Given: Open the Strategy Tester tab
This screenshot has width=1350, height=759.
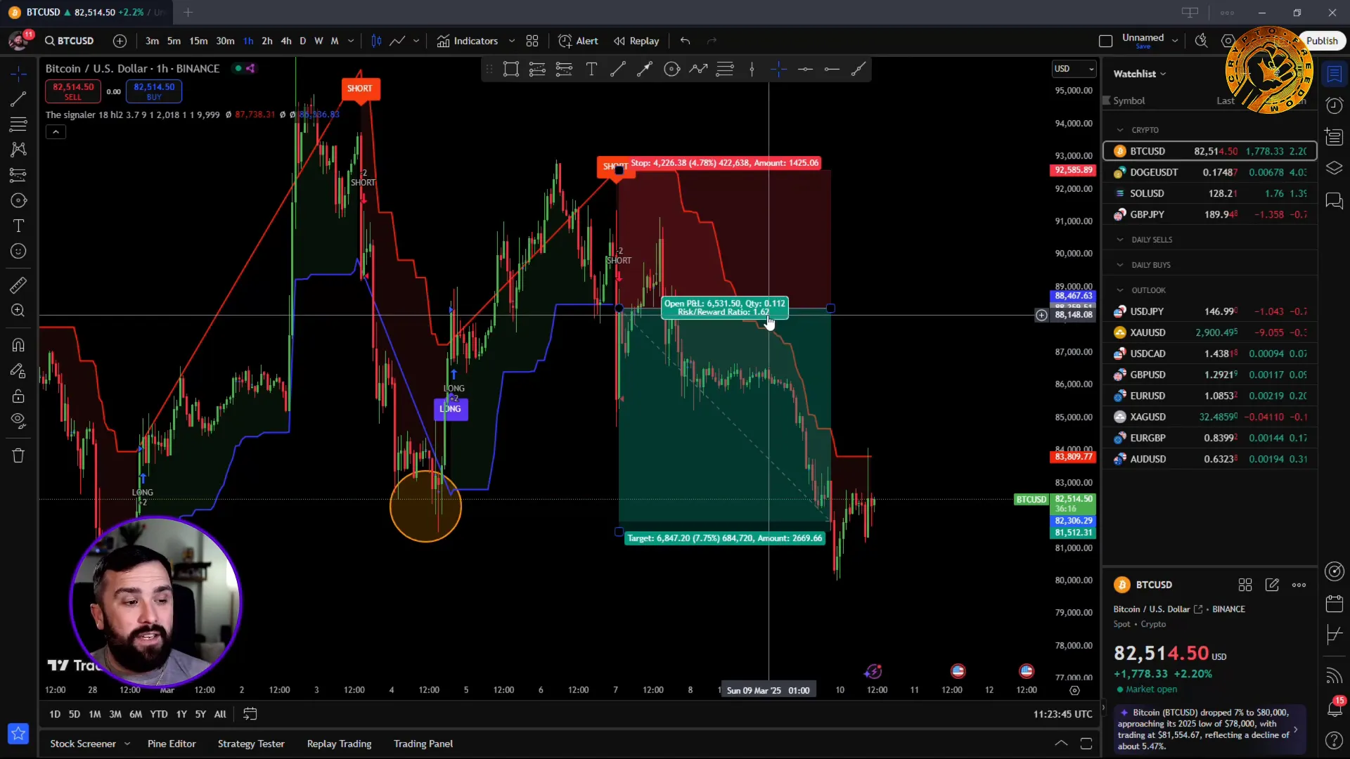Looking at the screenshot, I should (251, 744).
